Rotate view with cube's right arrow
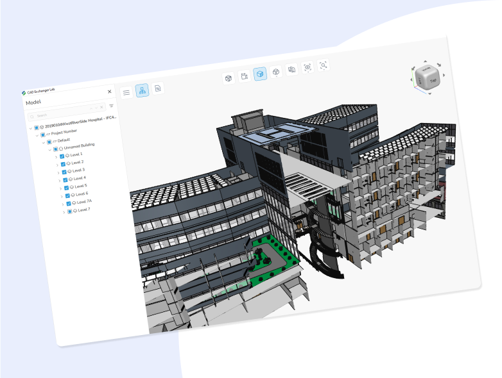Screen dimensions: 502x378 tap(444, 75)
